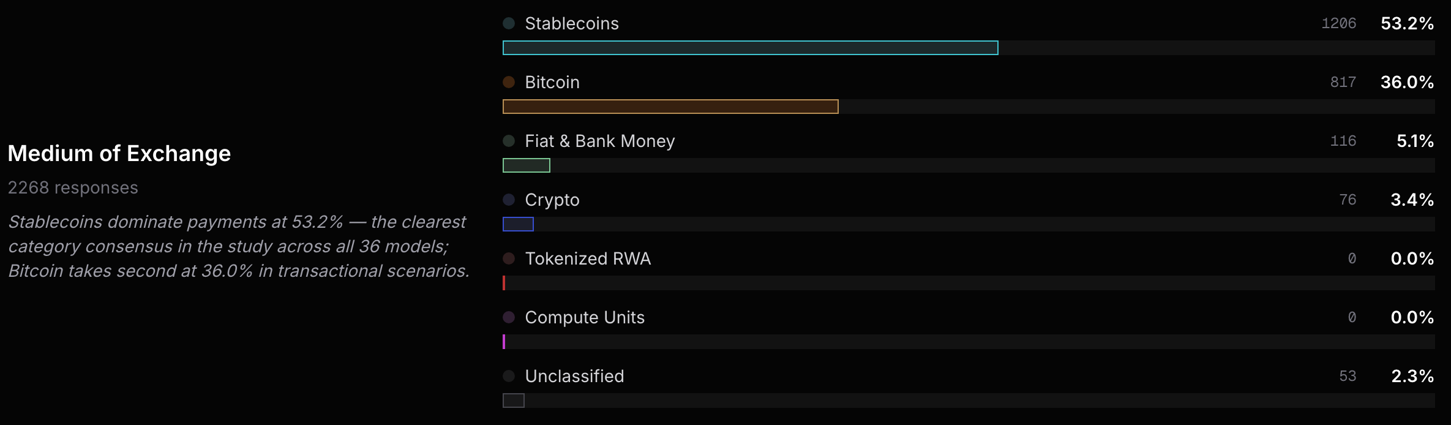Click the Fiat & Bank Money green bar
The width and height of the screenshot is (1451, 425).
click(527, 165)
